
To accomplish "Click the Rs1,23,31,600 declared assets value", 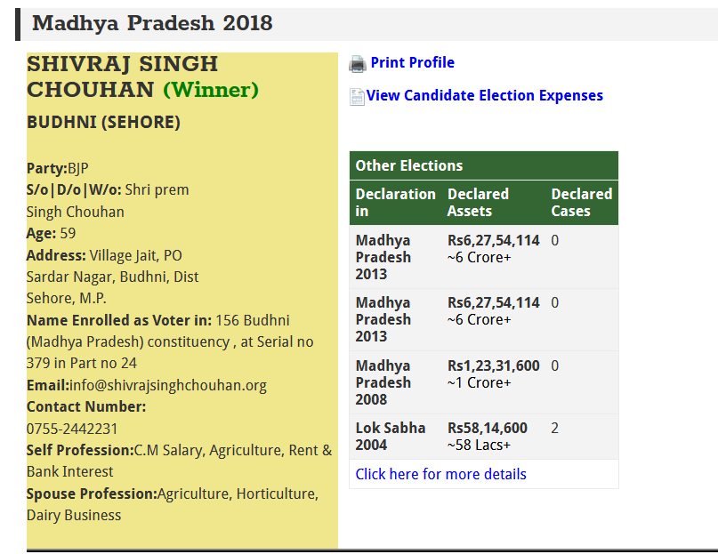I will pos(493,365).
